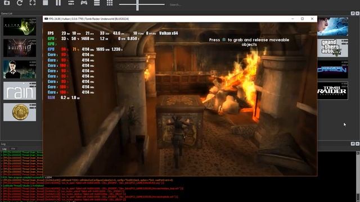The width and height of the screenshot is (360, 202).
Task: Select the Tomb Raider Underworld thumbnail
Action: (332, 91)
